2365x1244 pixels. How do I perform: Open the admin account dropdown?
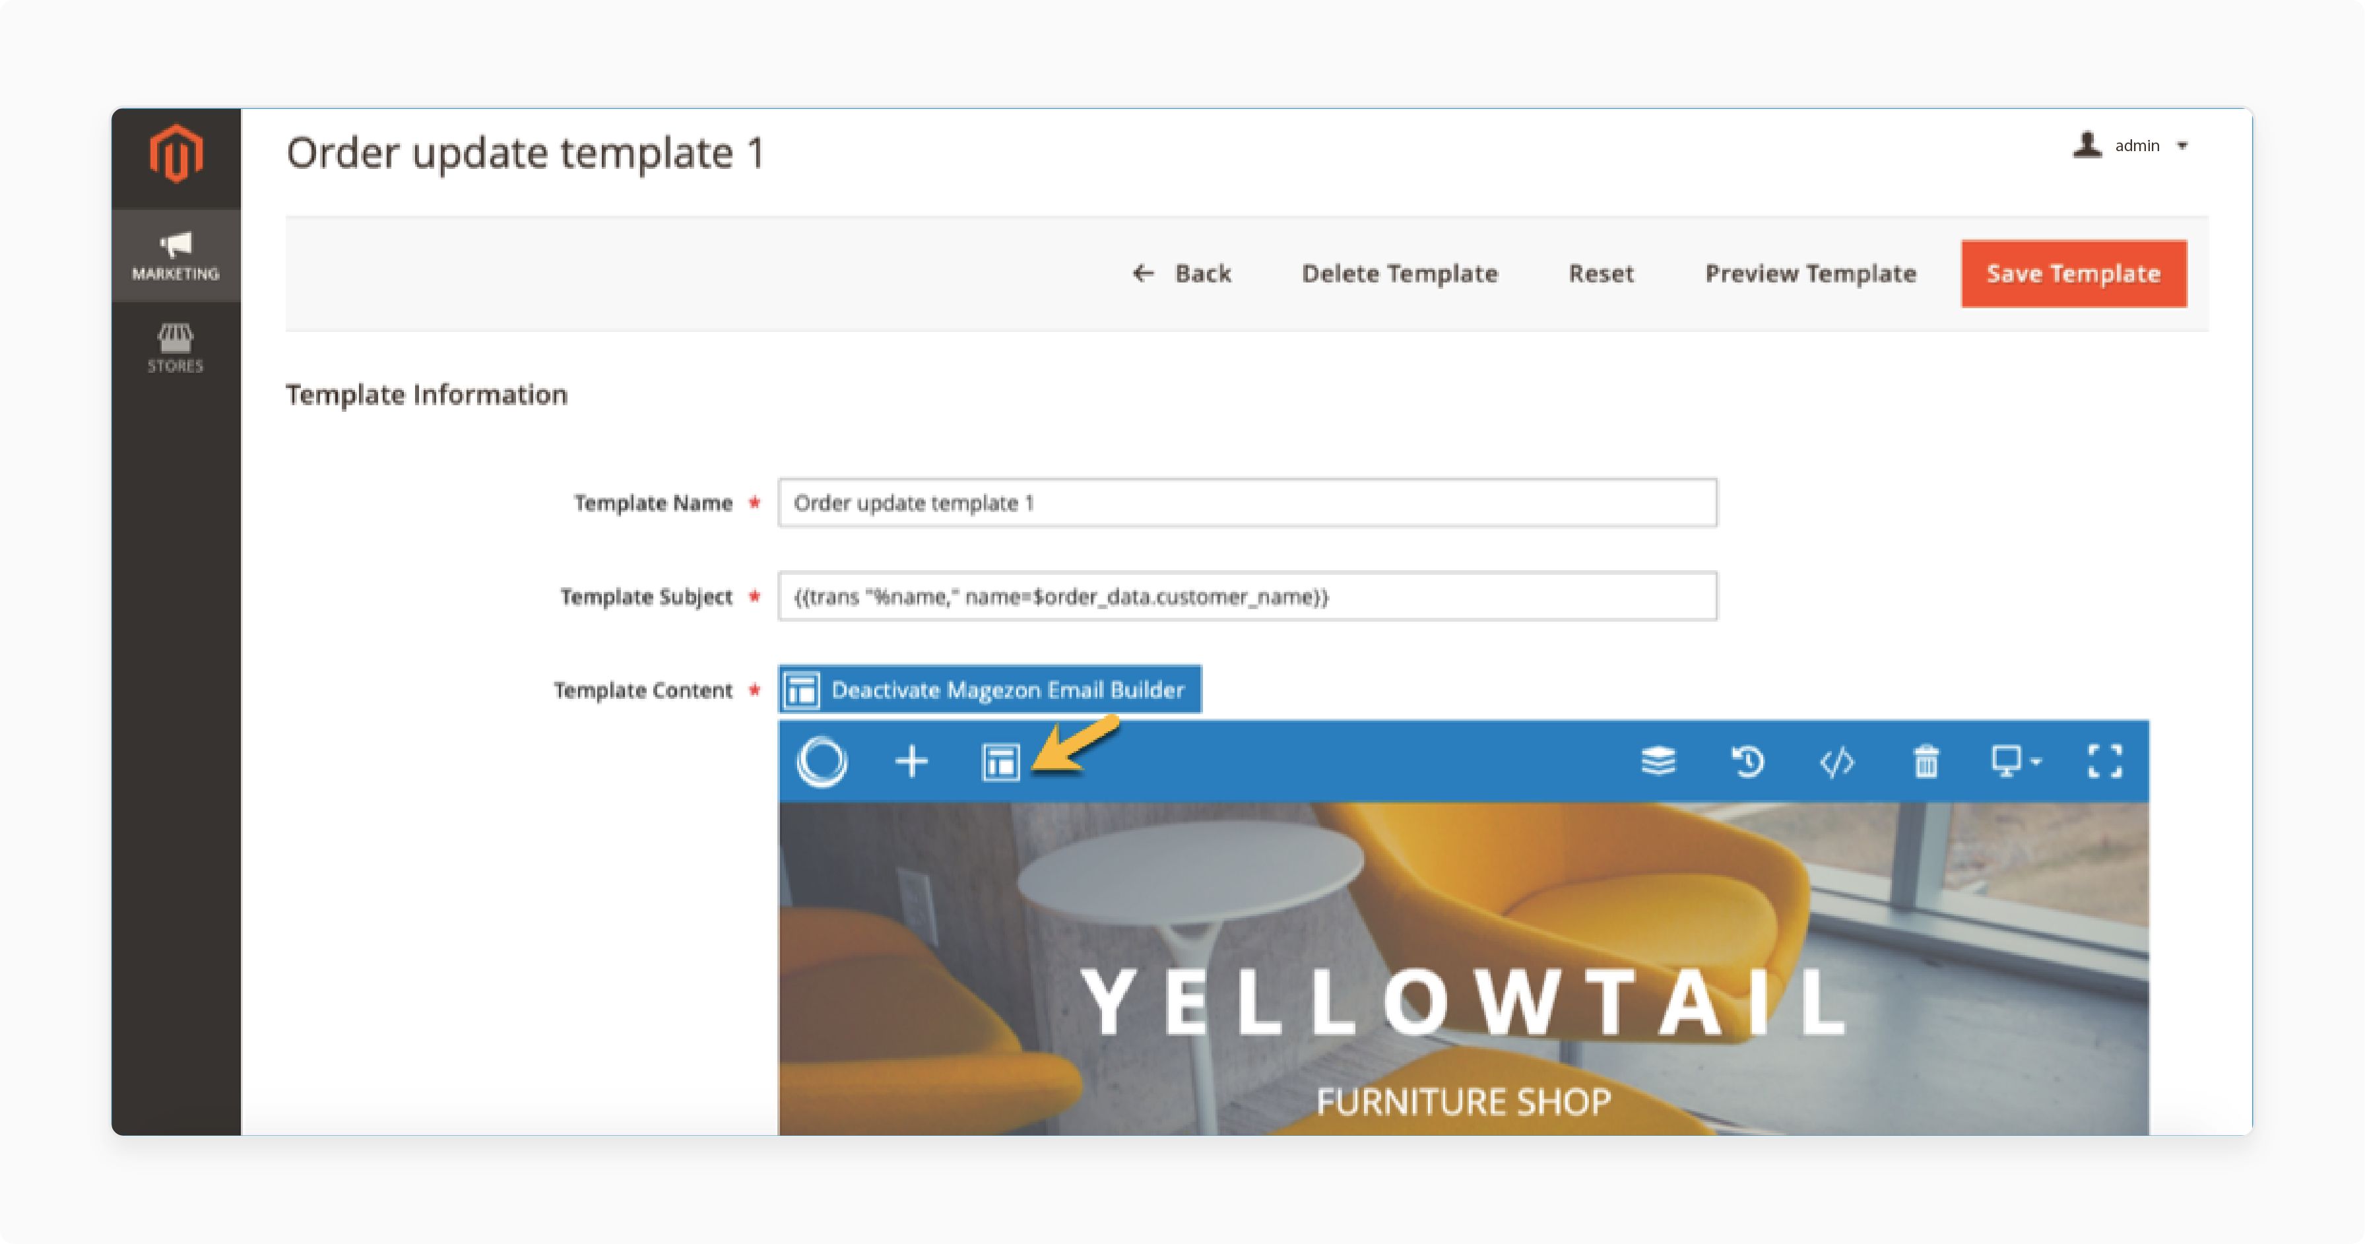click(2131, 145)
